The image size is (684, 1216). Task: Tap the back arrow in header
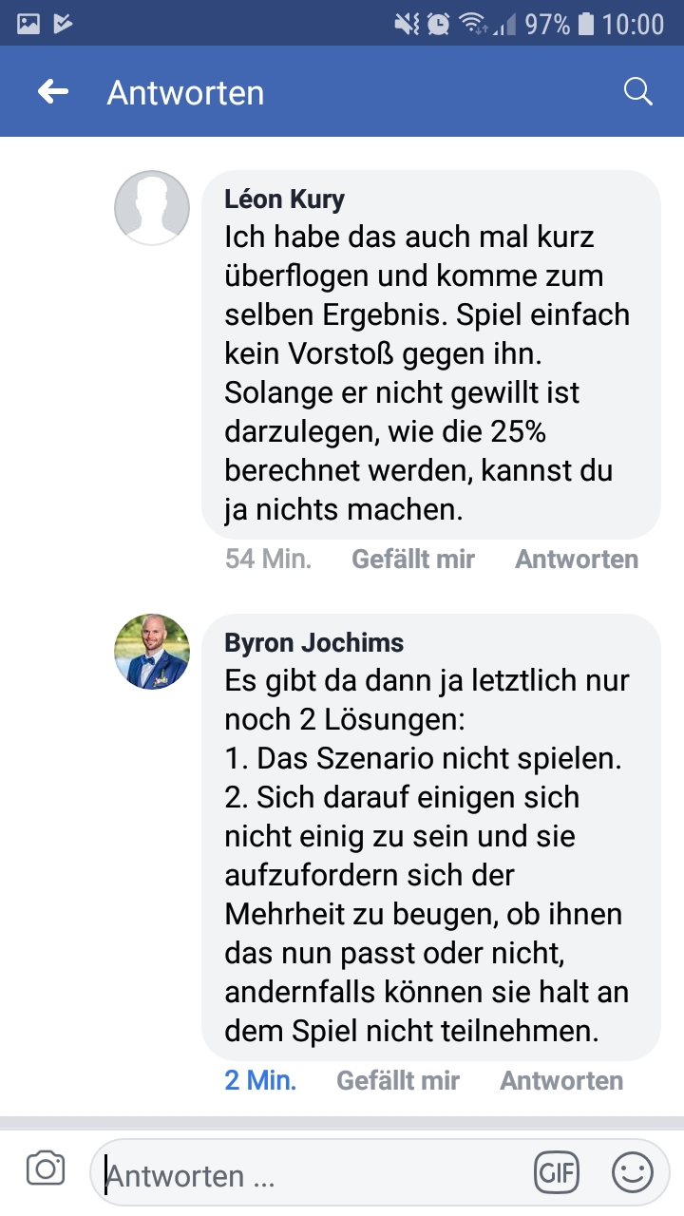pos(53,92)
